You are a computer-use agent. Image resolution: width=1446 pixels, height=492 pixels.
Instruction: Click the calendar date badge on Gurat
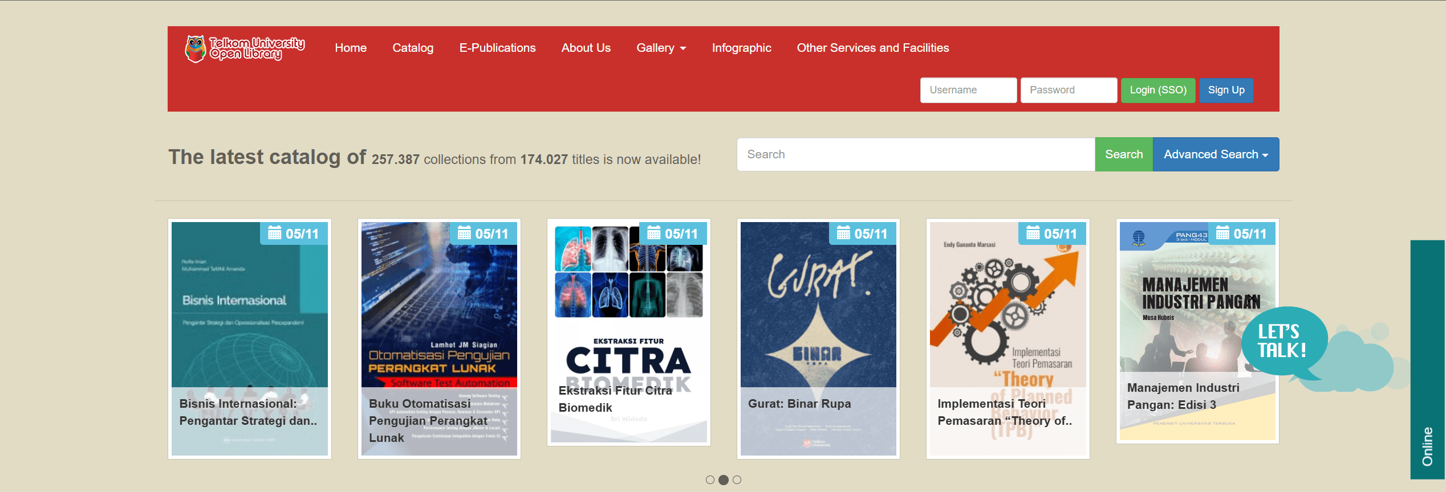863,233
